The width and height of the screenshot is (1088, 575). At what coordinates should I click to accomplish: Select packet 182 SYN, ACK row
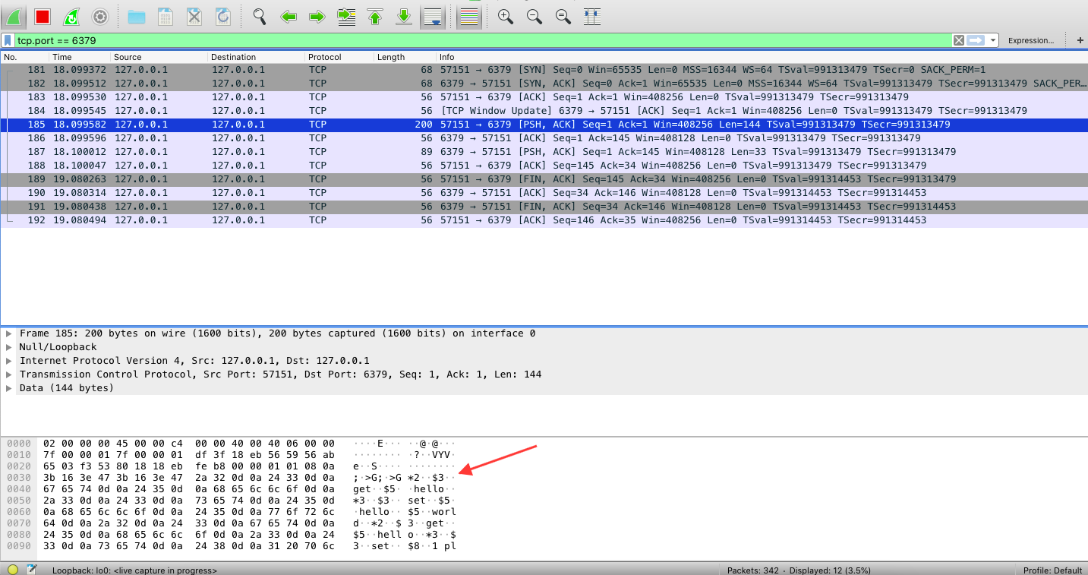(x=544, y=84)
